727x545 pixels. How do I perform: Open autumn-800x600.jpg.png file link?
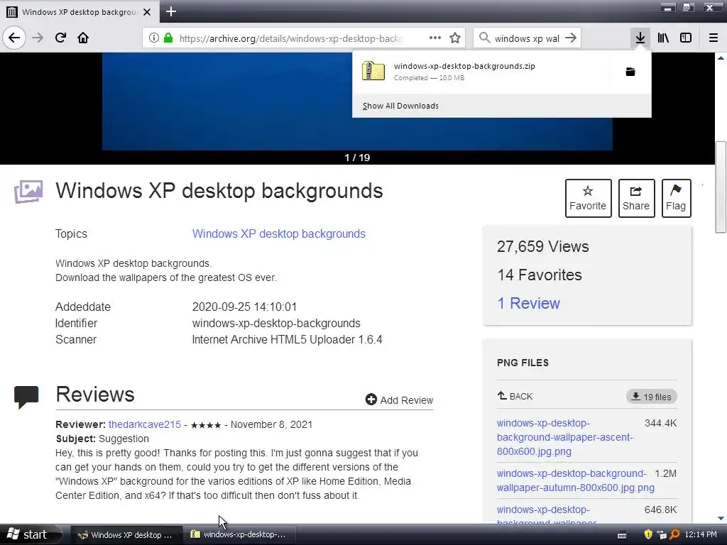[575, 480]
